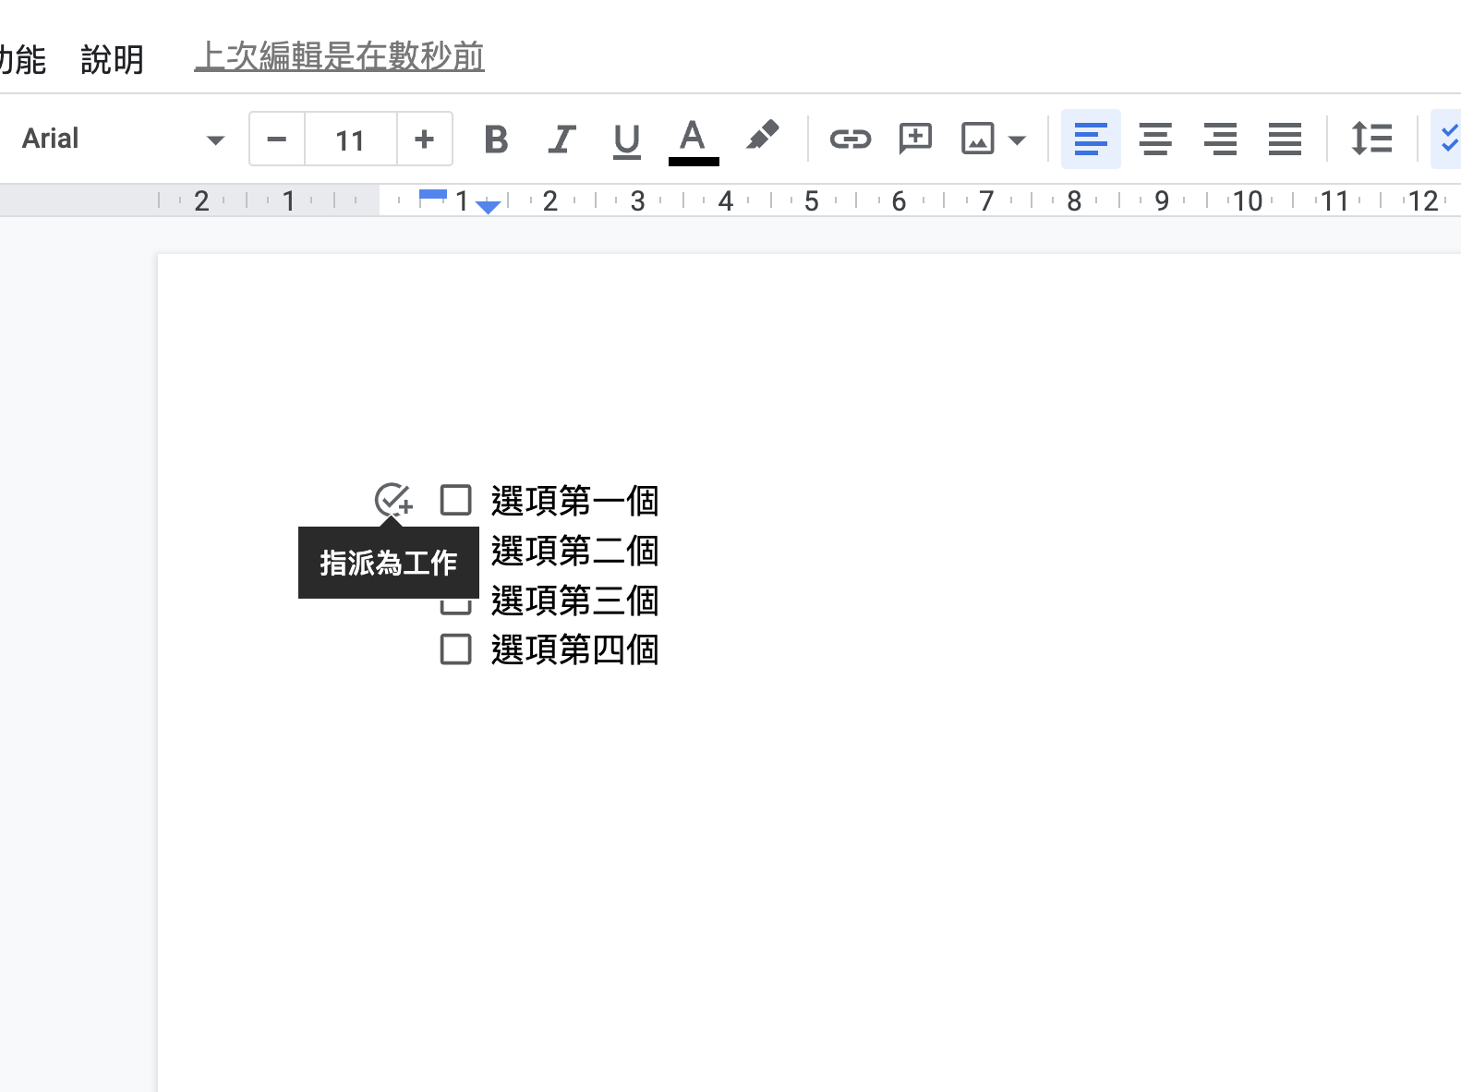
Task: Apply underline formatting
Action: point(626,140)
